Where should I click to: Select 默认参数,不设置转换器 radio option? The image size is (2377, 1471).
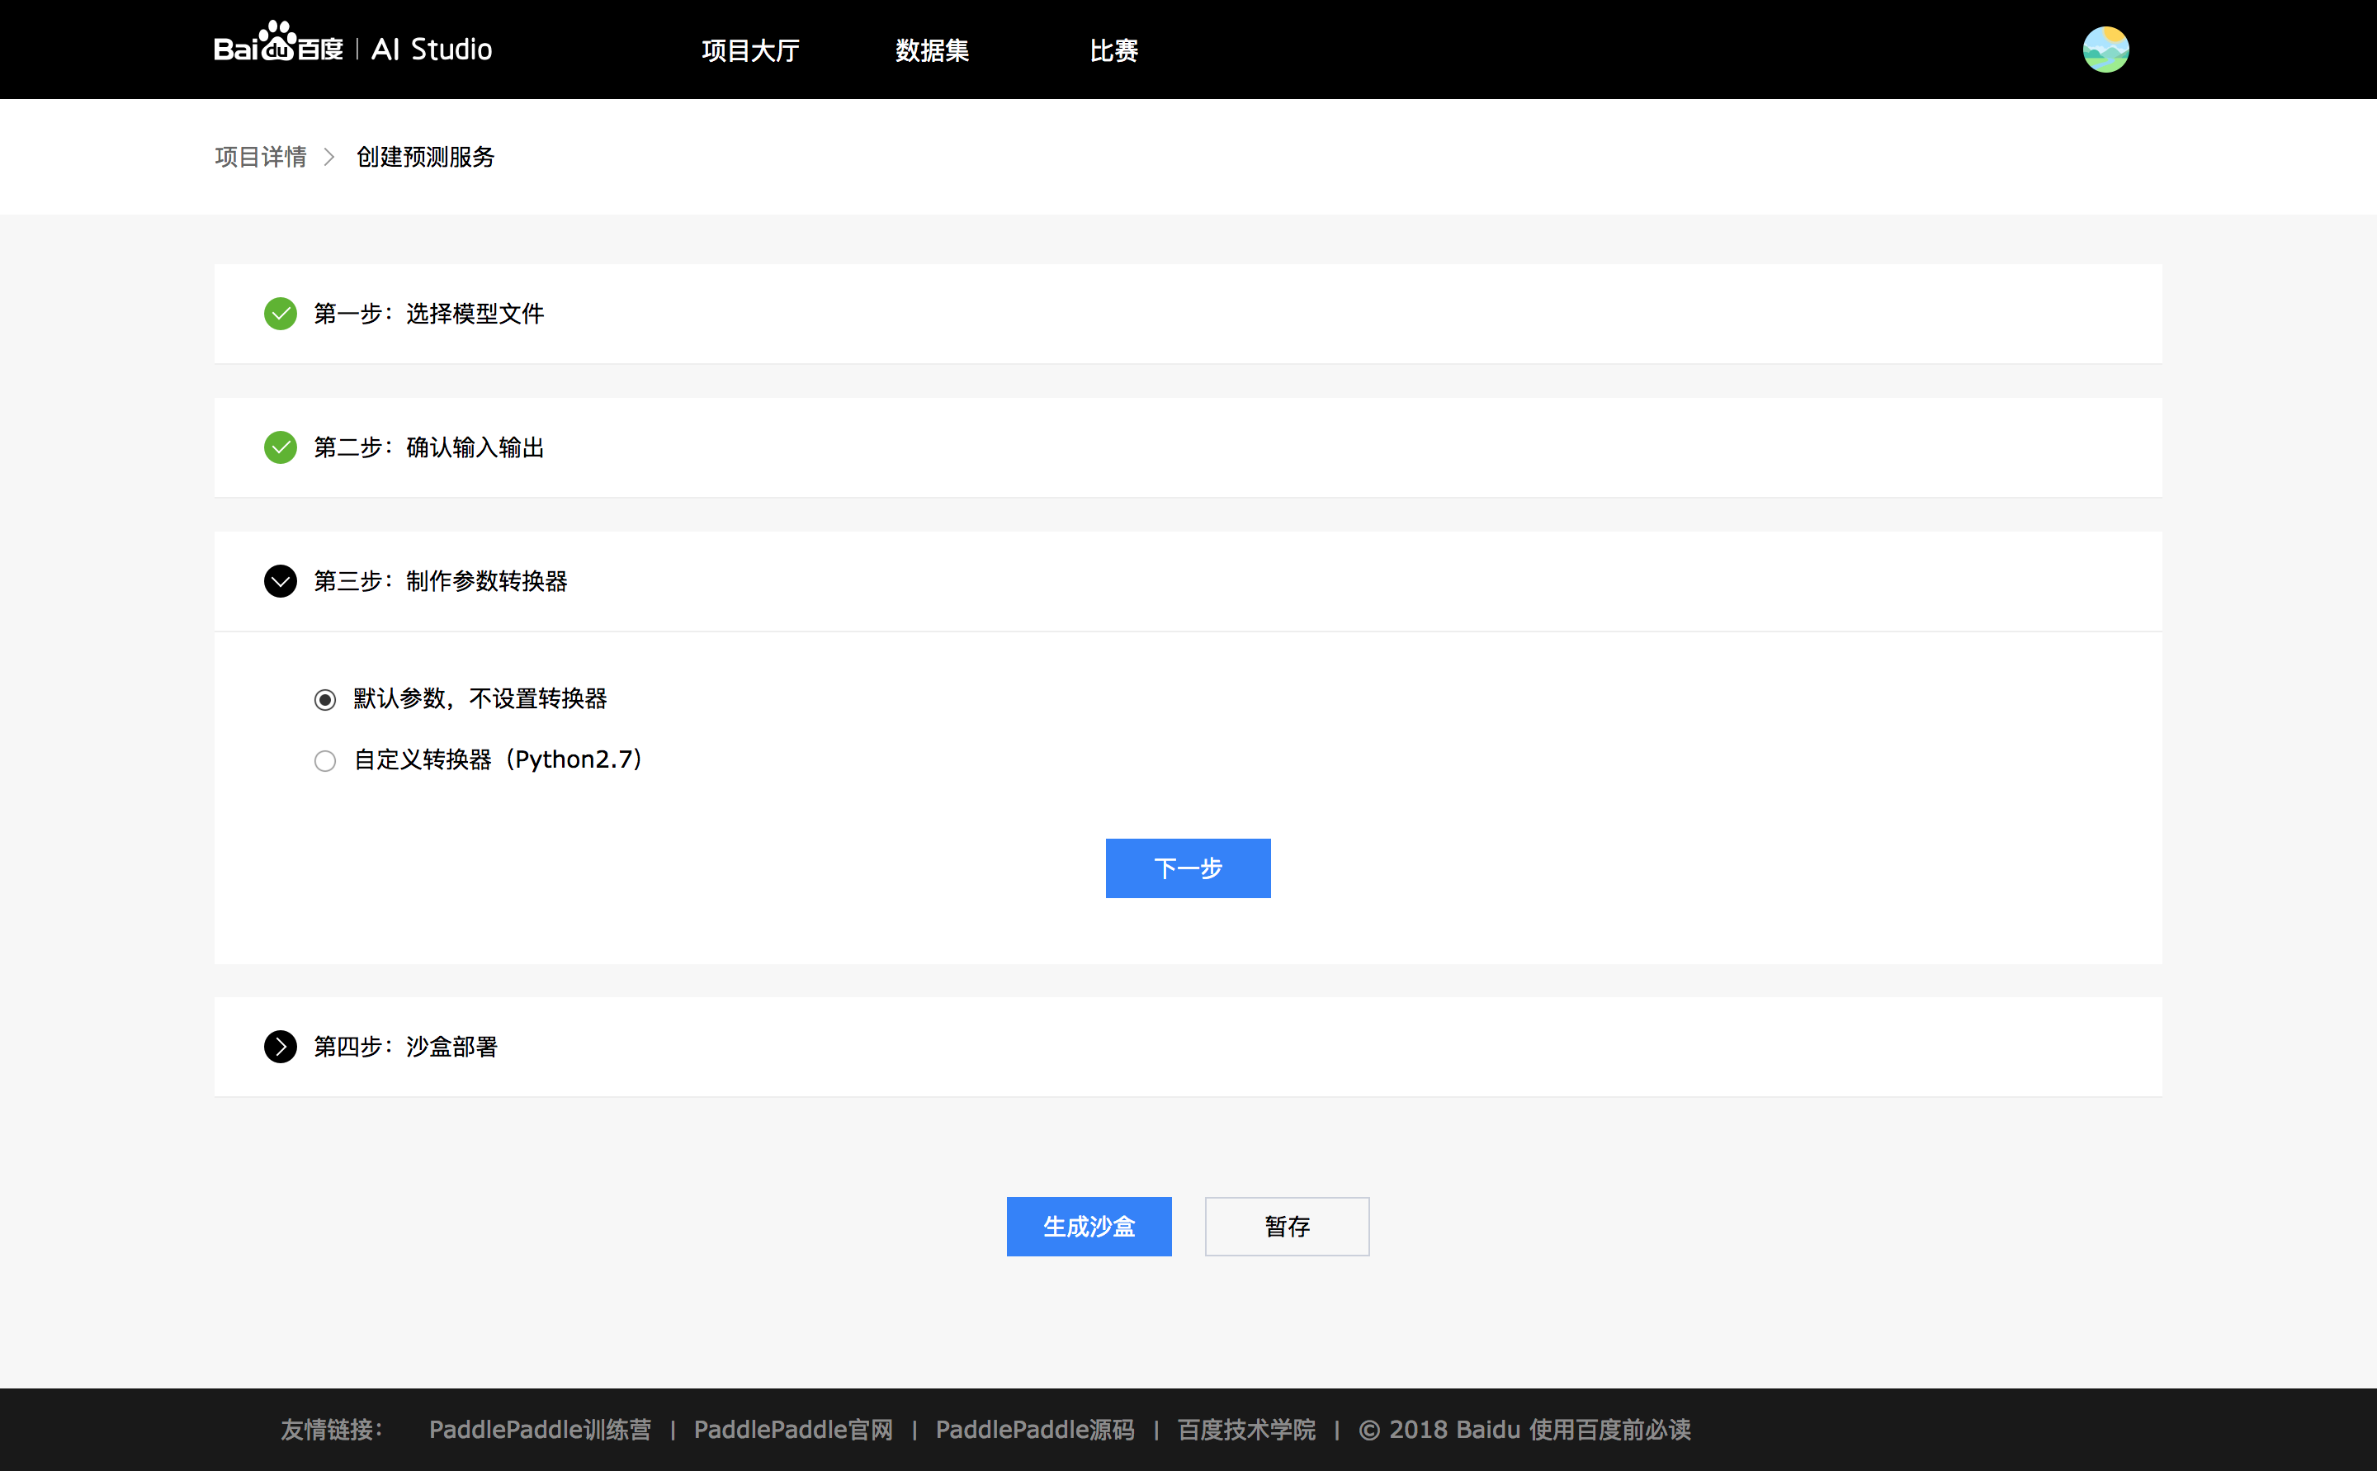coord(325,699)
